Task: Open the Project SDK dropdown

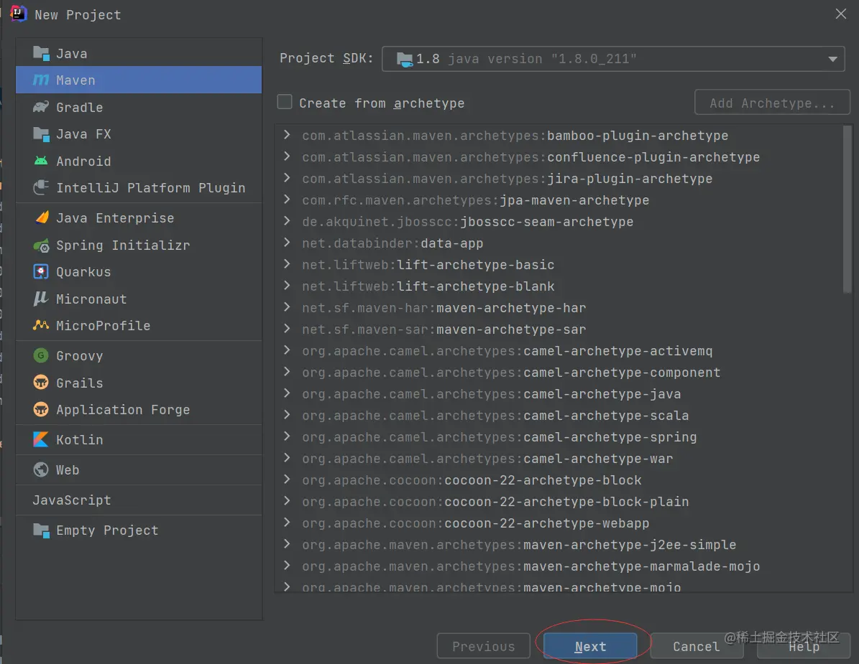Action: point(613,59)
